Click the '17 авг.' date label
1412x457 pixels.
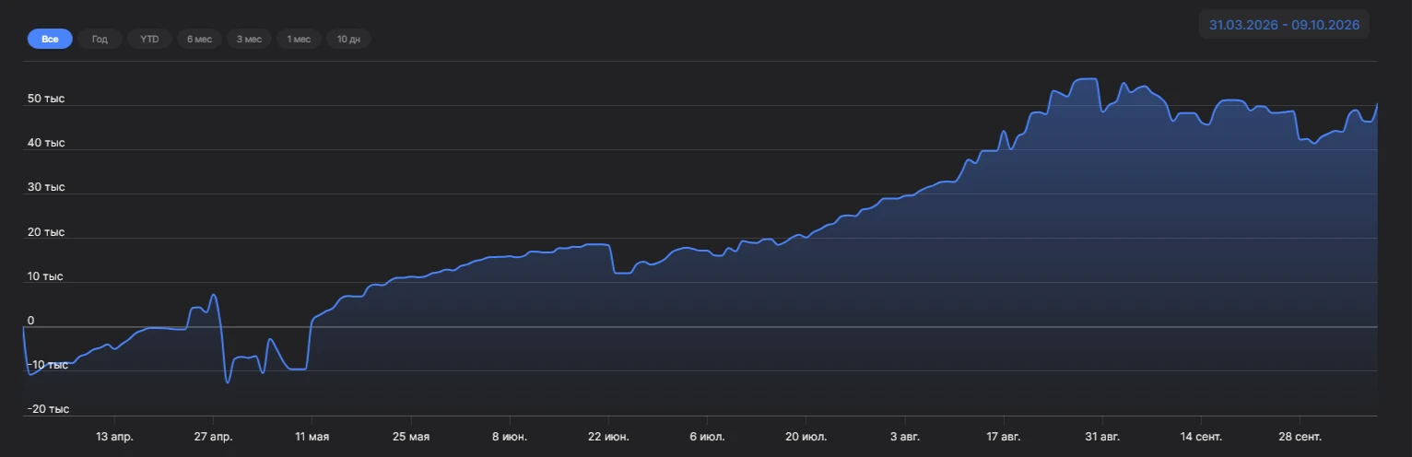point(1004,436)
